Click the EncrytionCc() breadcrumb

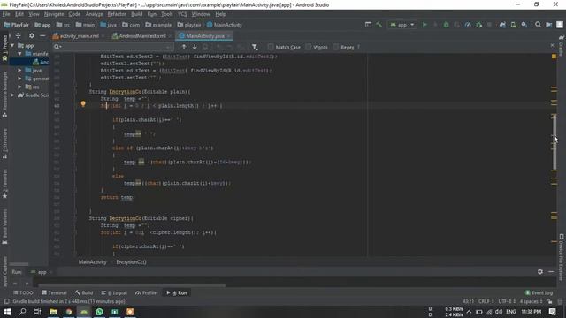pyautogui.click(x=131, y=262)
